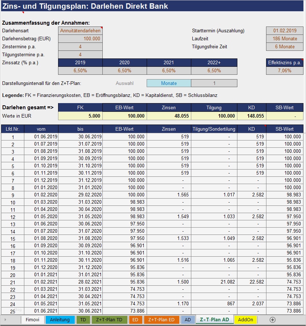Image resolution: width=306 pixels, height=326 pixels.
Task: Click the Darlehensbetrag cell showing 100.000
Action: pos(81,38)
